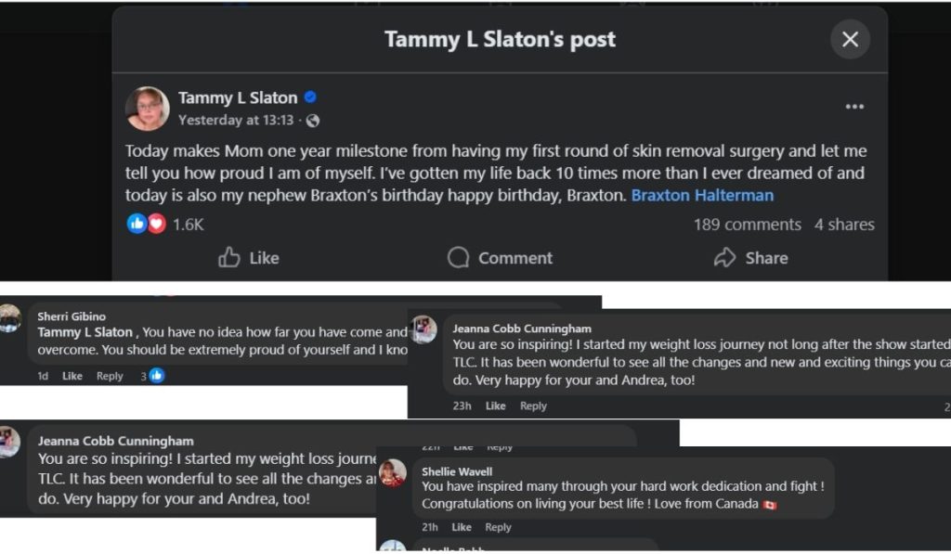
Task: Like Shellie Wavell's comment
Action: pyautogui.click(x=462, y=527)
